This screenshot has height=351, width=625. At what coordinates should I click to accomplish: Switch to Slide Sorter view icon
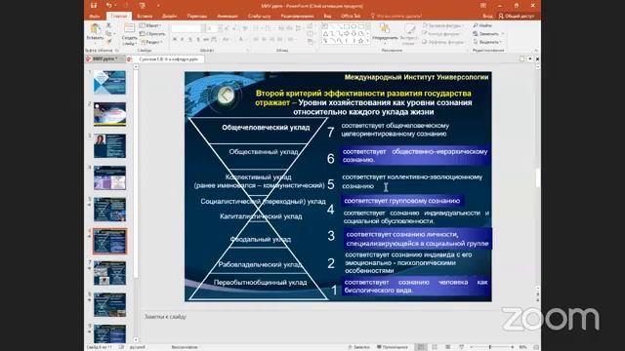[x=435, y=347]
